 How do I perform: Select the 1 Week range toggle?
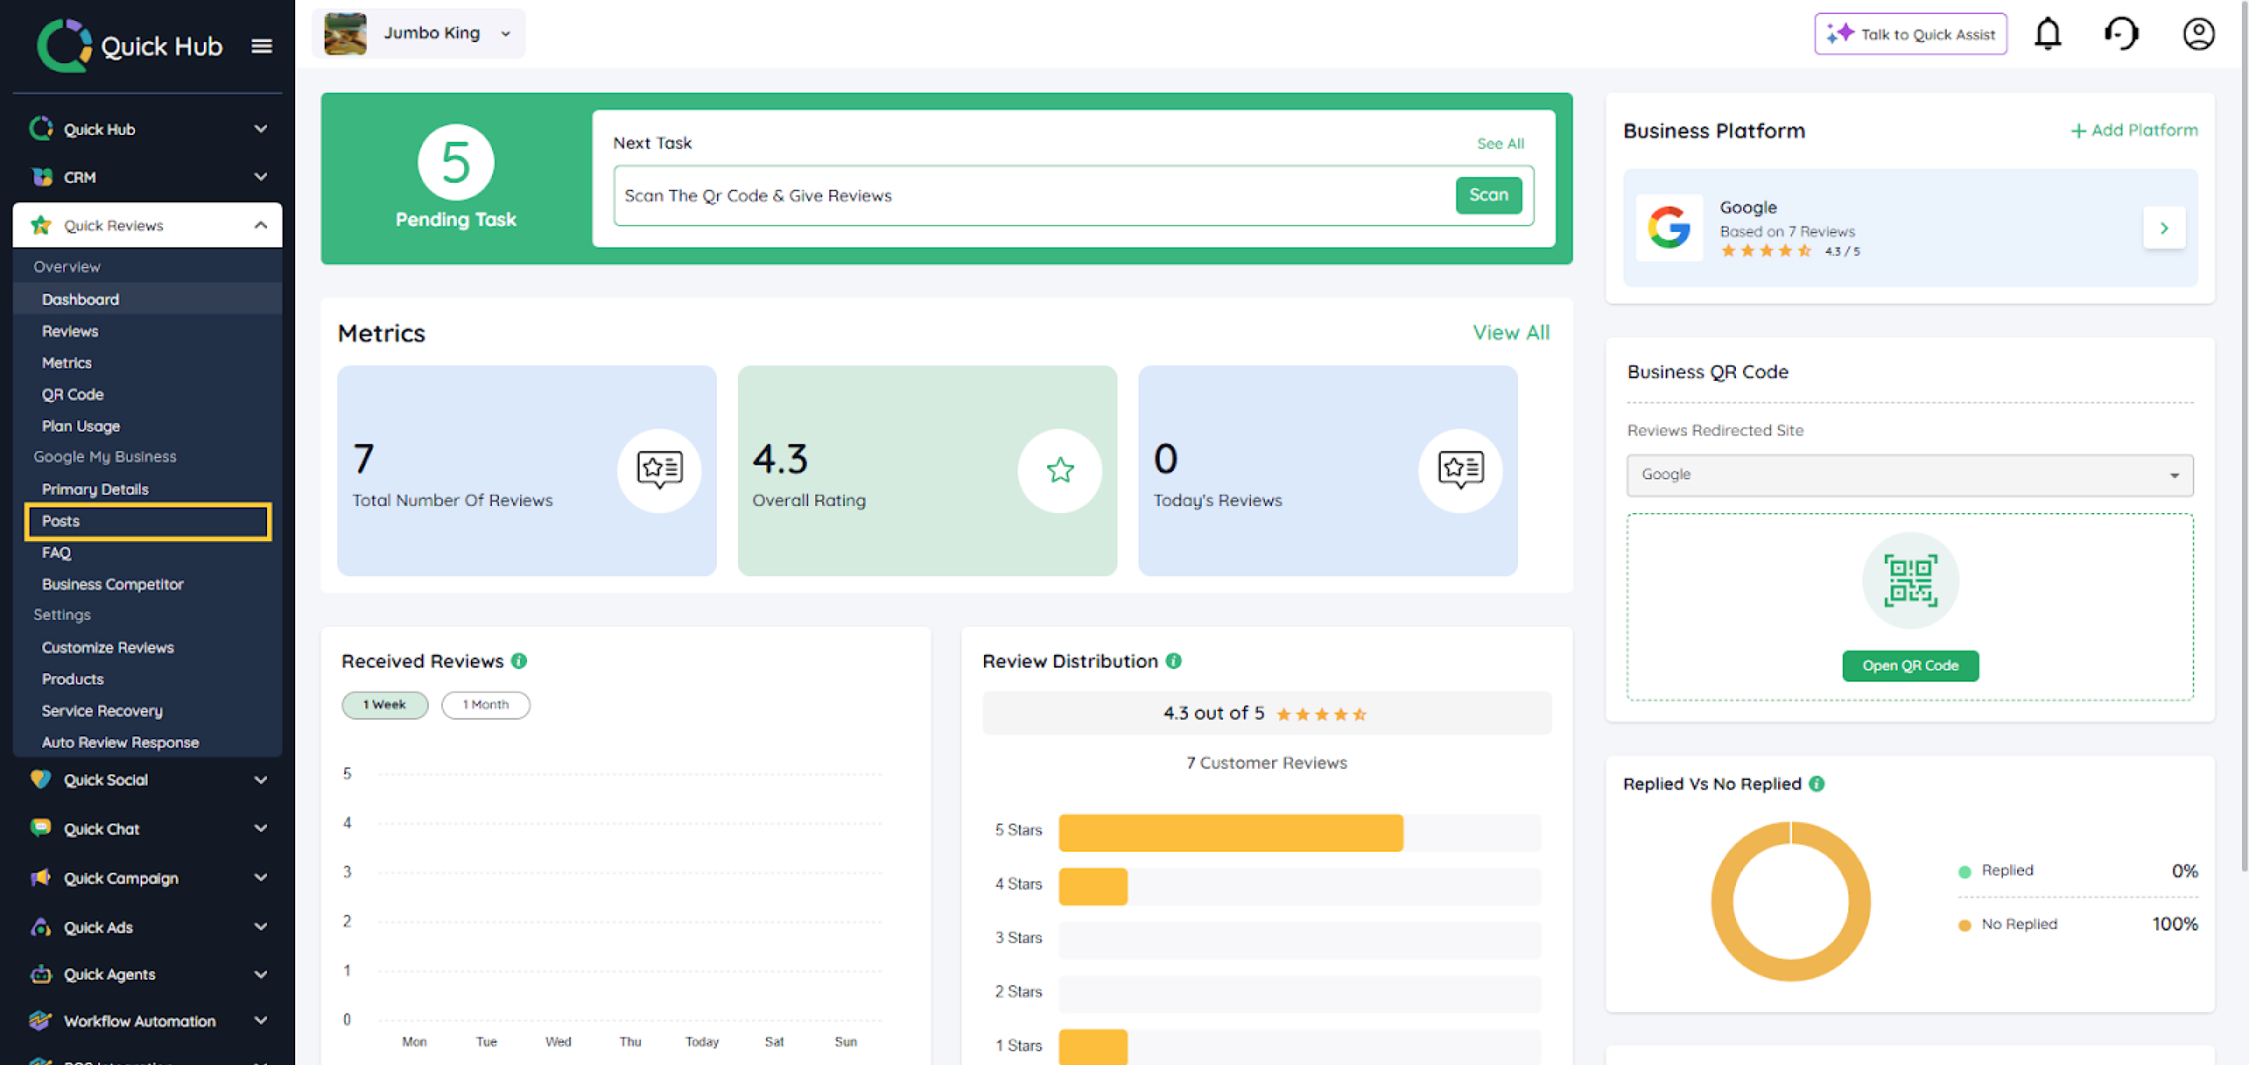(x=384, y=704)
